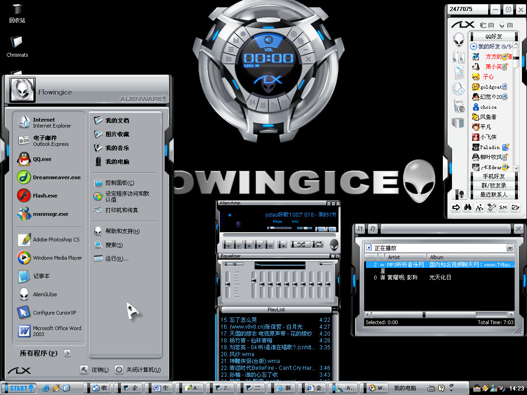
Task: Click the right-arrow icon in QQ bottom toolbar
Action: click(x=456, y=207)
